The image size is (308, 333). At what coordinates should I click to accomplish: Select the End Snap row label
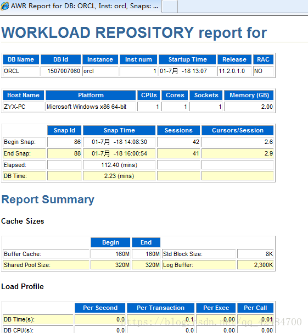24,153
